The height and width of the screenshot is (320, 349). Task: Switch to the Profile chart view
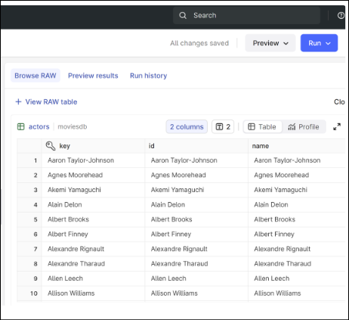(x=304, y=126)
